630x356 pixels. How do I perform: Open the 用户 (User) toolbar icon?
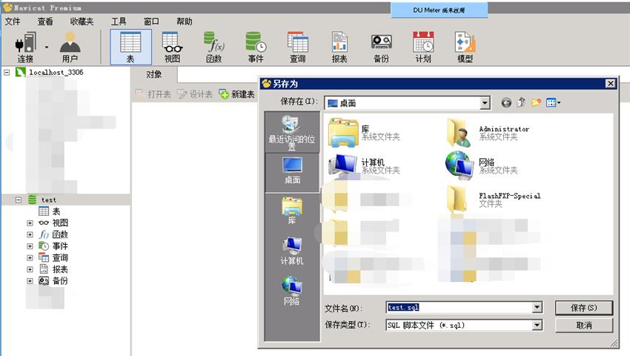[70, 46]
